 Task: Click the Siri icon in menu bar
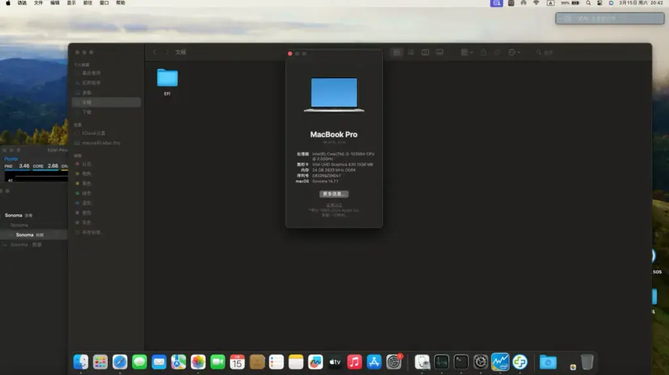pyautogui.click(x=611, y=3)
